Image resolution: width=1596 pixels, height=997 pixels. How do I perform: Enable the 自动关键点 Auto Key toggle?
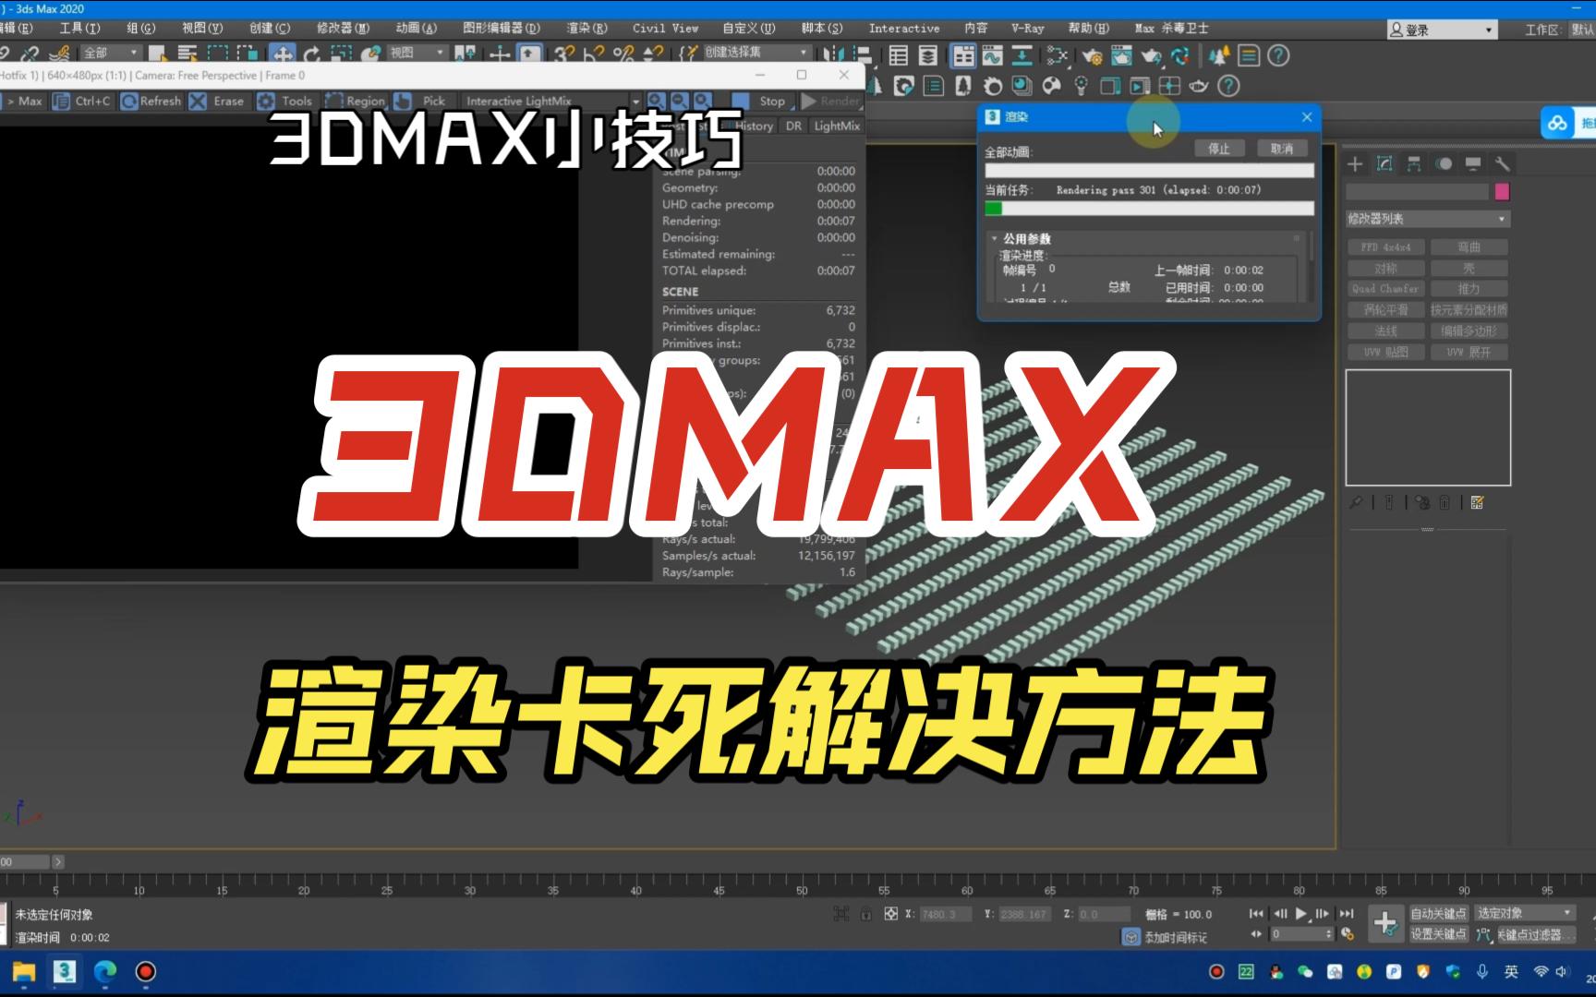point(1439,912)
